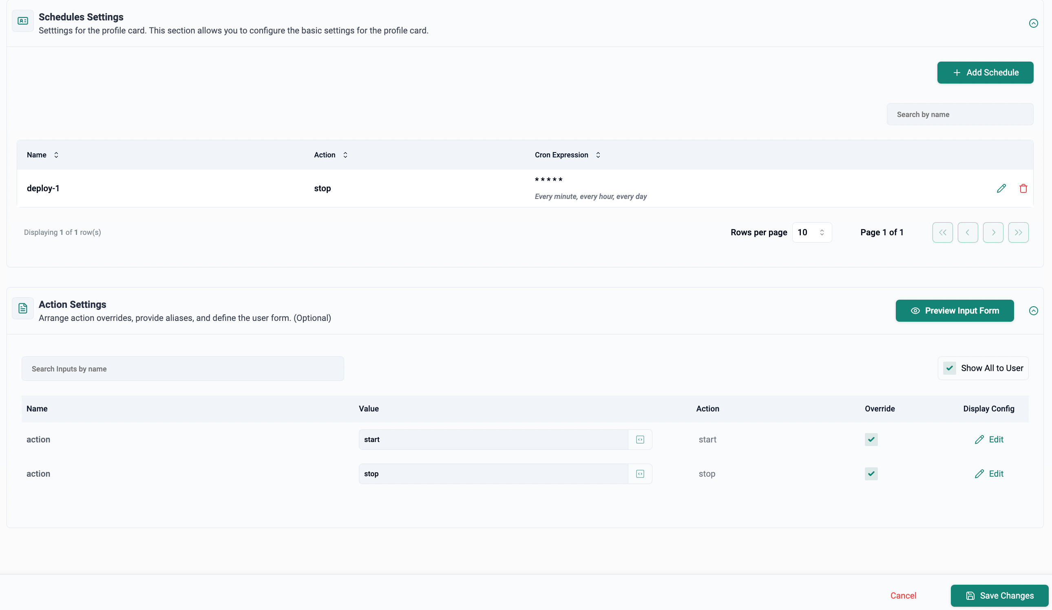Click the Add Schedule button
The height and width of the screenshot is (610, 1052).
tap(985, 73)
